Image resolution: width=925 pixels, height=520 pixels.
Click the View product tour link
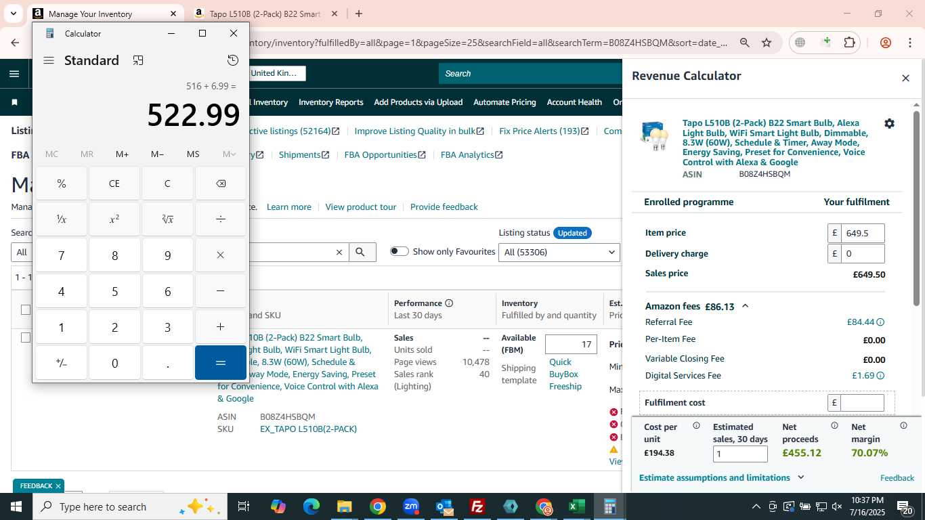point(361,207)
